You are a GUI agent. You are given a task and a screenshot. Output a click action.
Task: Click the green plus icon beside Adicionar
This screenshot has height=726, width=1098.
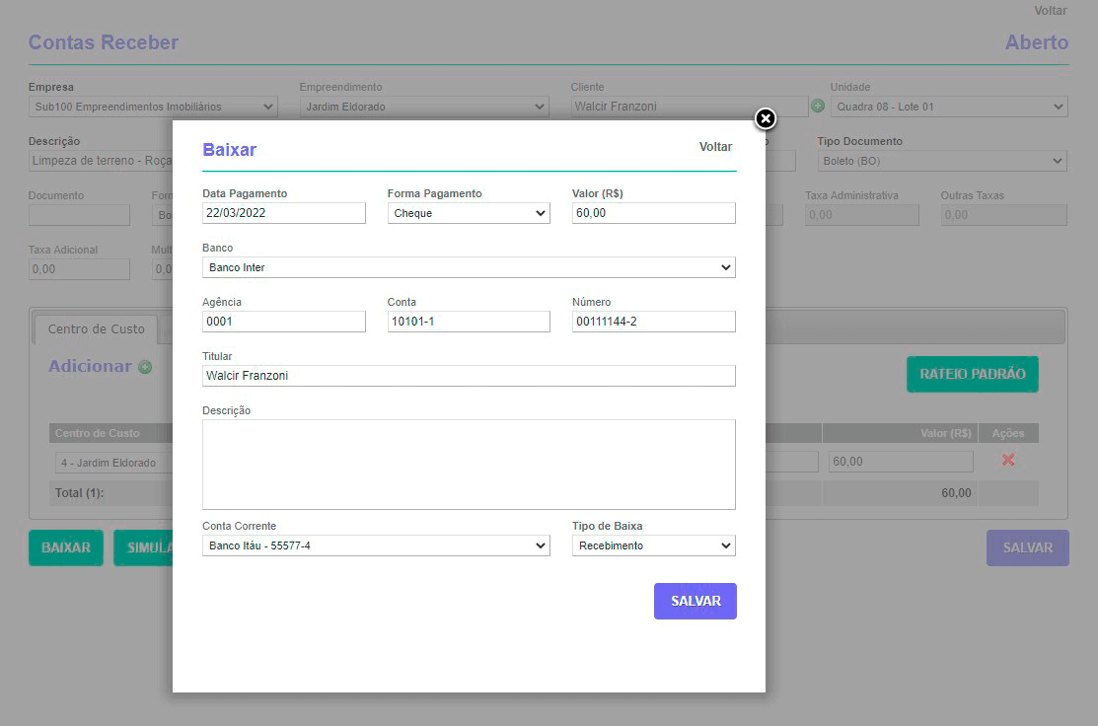[145, 368]
